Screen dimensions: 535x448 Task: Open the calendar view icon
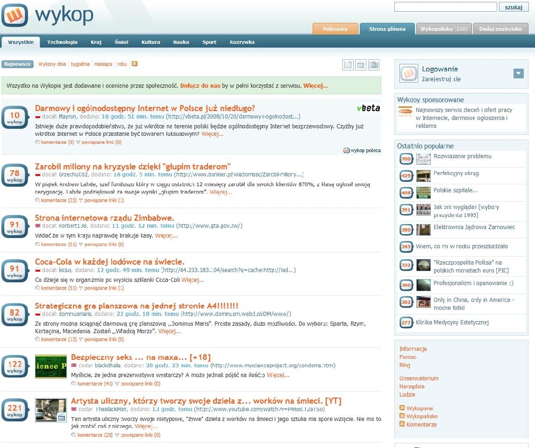360,64
